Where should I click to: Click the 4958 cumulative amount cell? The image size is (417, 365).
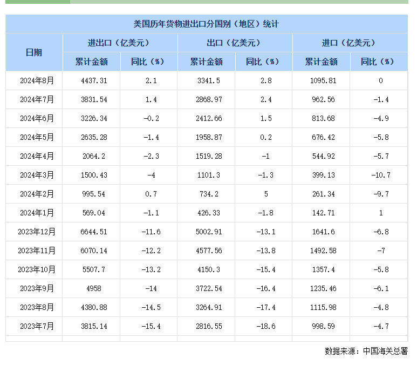(x=94, y=288)
